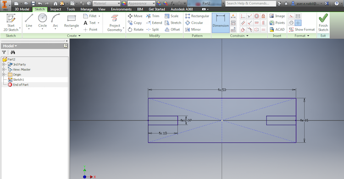
Task: Apply the Horizontal constraint
Action: [256, 23]
